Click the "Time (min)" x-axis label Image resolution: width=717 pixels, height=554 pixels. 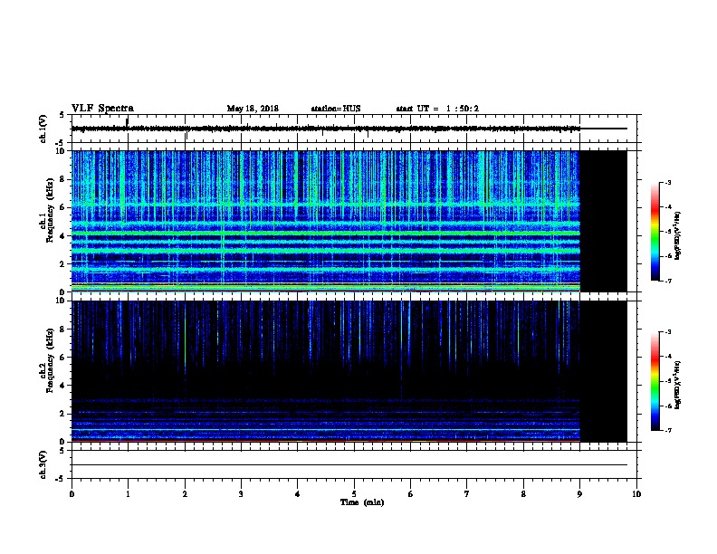(362, 502)
